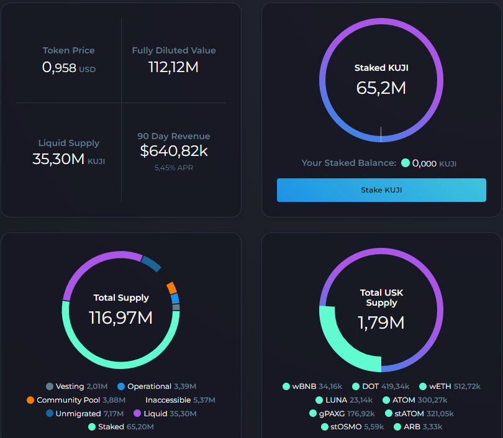The image size is (503, 438).
Task: Click the Operational 3,39M legend label
Action: [x=161, y=386]
